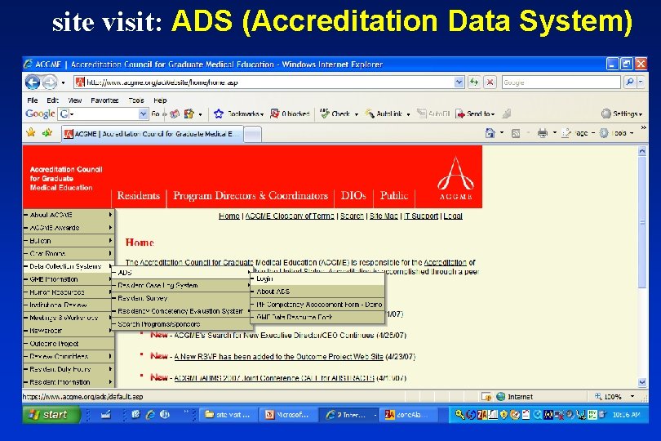Open search provider dropdown arrow next to magnifier
The width and height of the screenshot is (661, 441).
tap(641, 82)
